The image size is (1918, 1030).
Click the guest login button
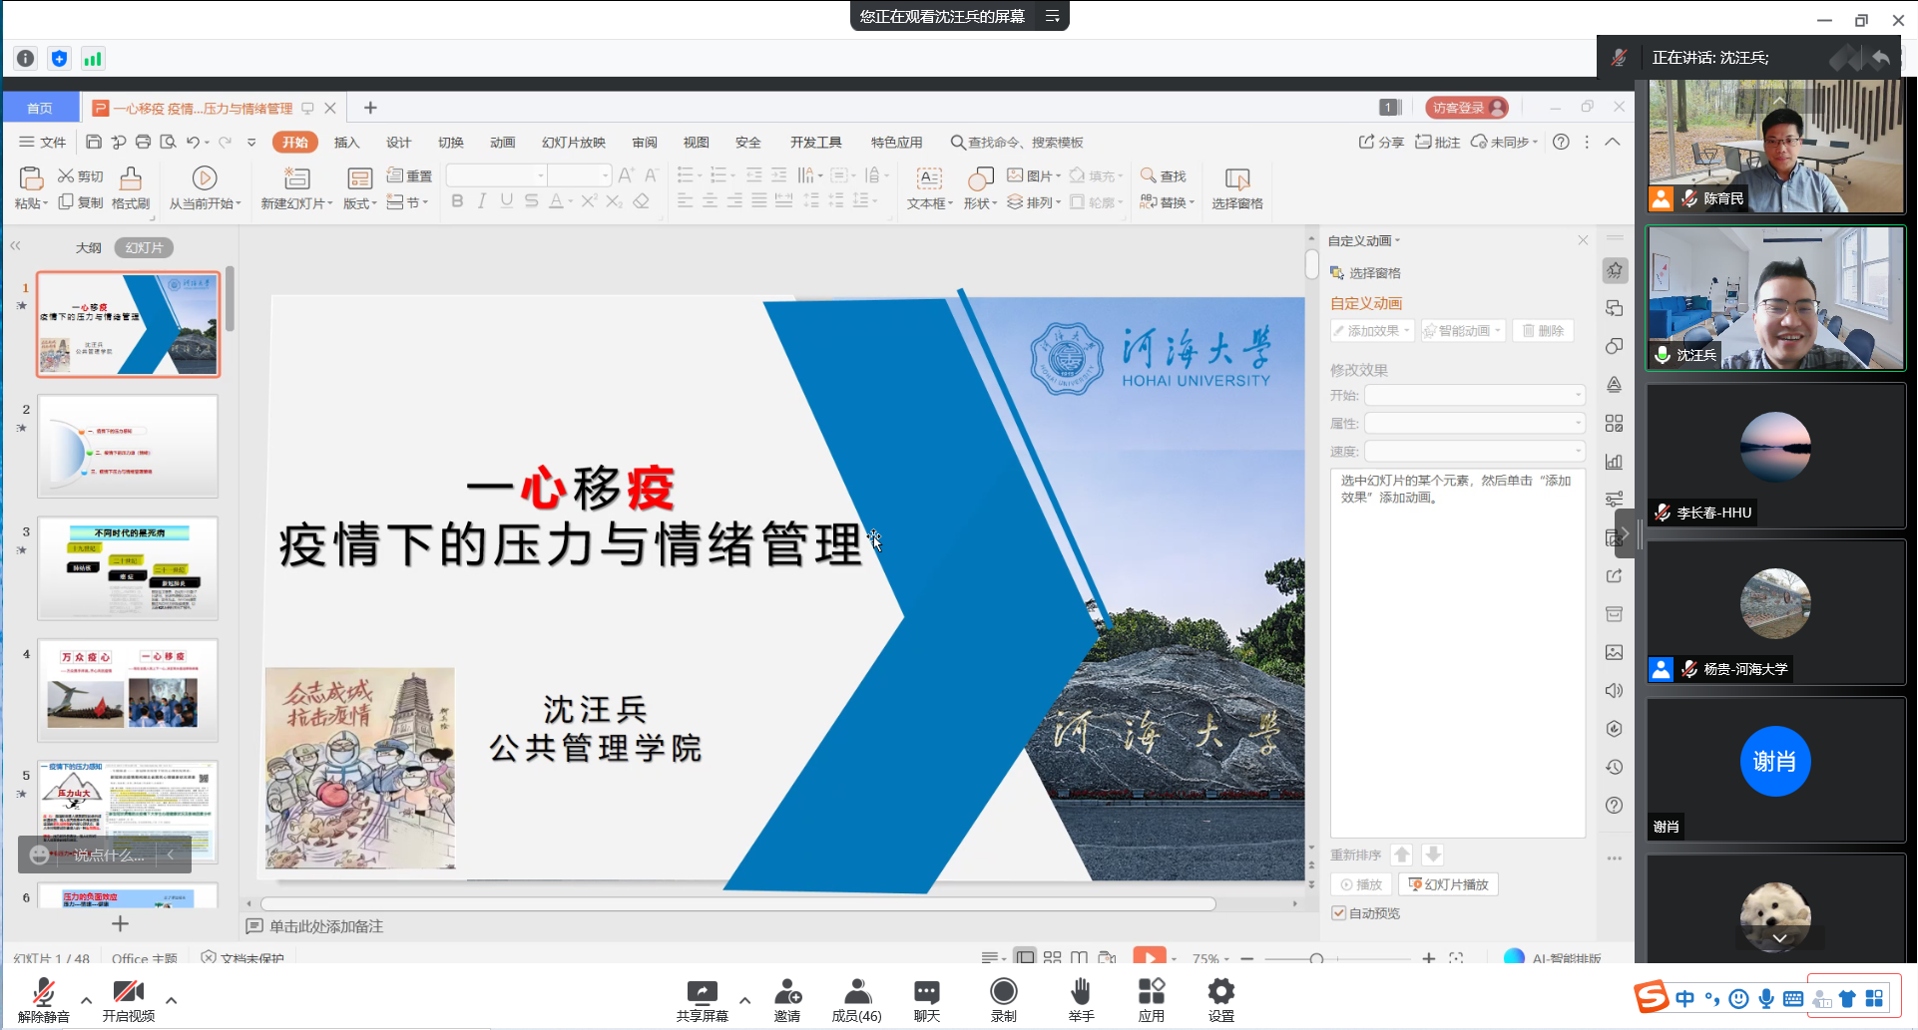coord(1465,108)
